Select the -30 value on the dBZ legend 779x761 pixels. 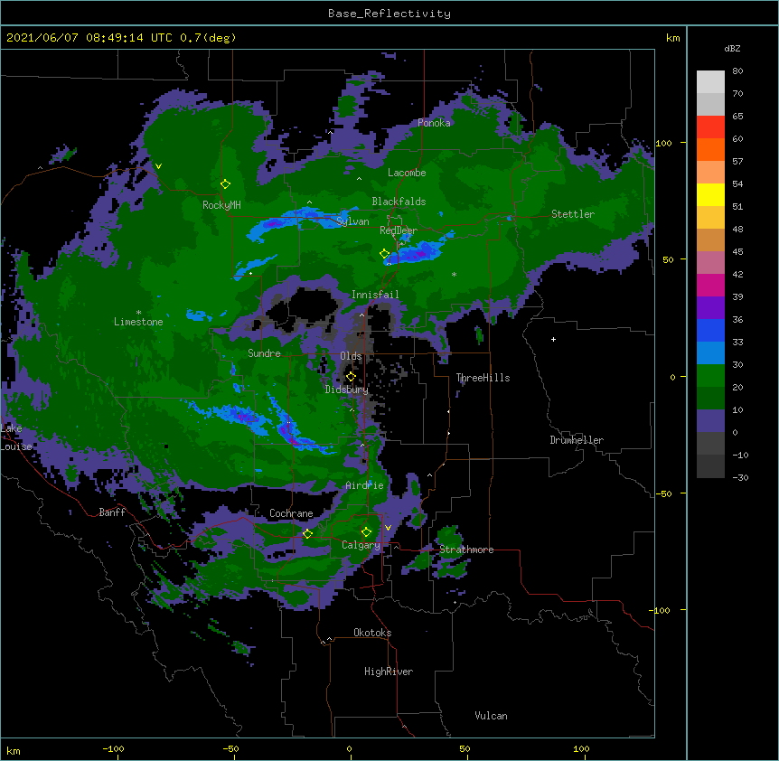tap(740, 477)
